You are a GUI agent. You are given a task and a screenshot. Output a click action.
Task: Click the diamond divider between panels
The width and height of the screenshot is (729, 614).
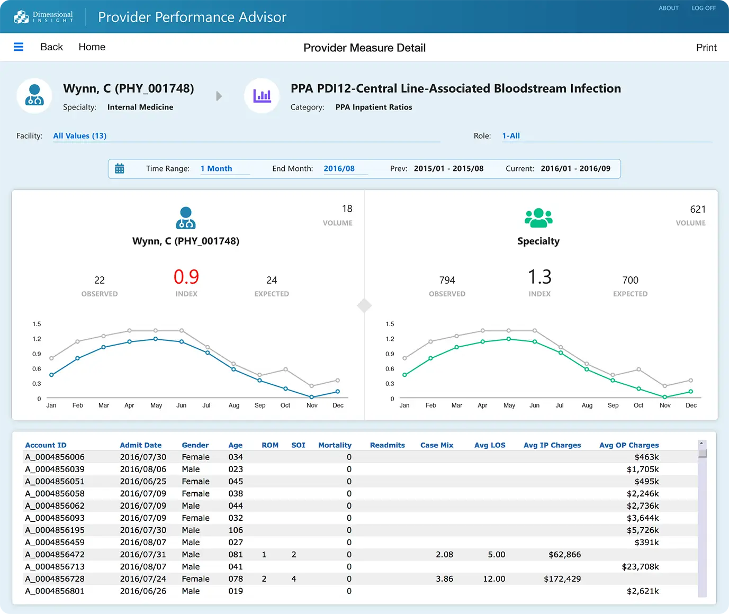(364, 305)
